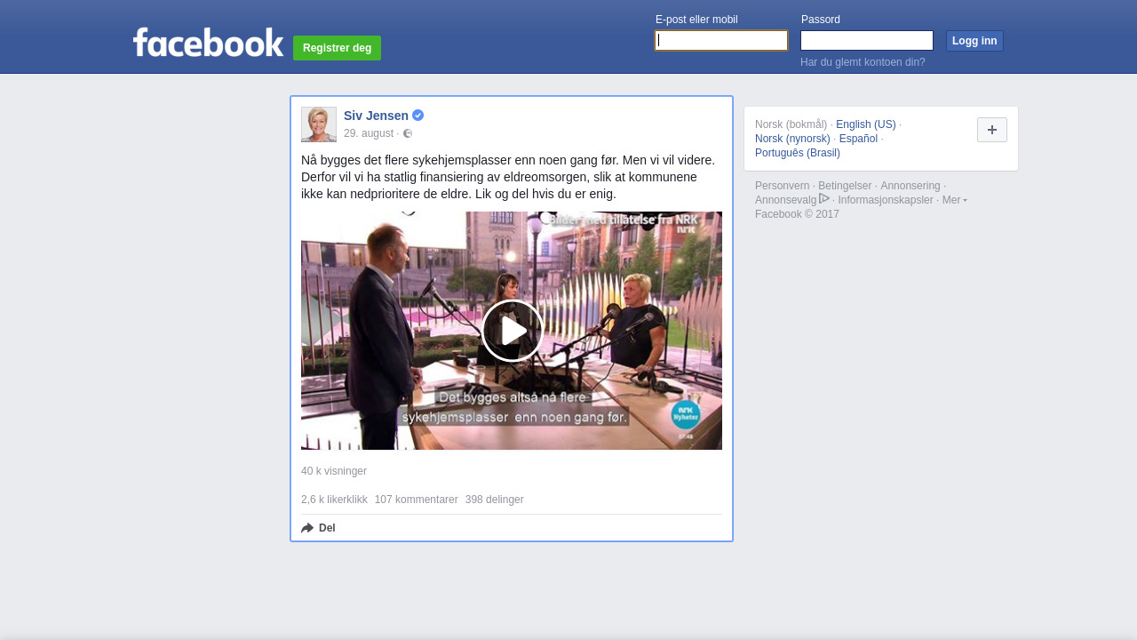This screenshot has width=1137, height=640.
Task: Click the public globe icon by the date
Action: pyautogui.click(x=408, y=133)
